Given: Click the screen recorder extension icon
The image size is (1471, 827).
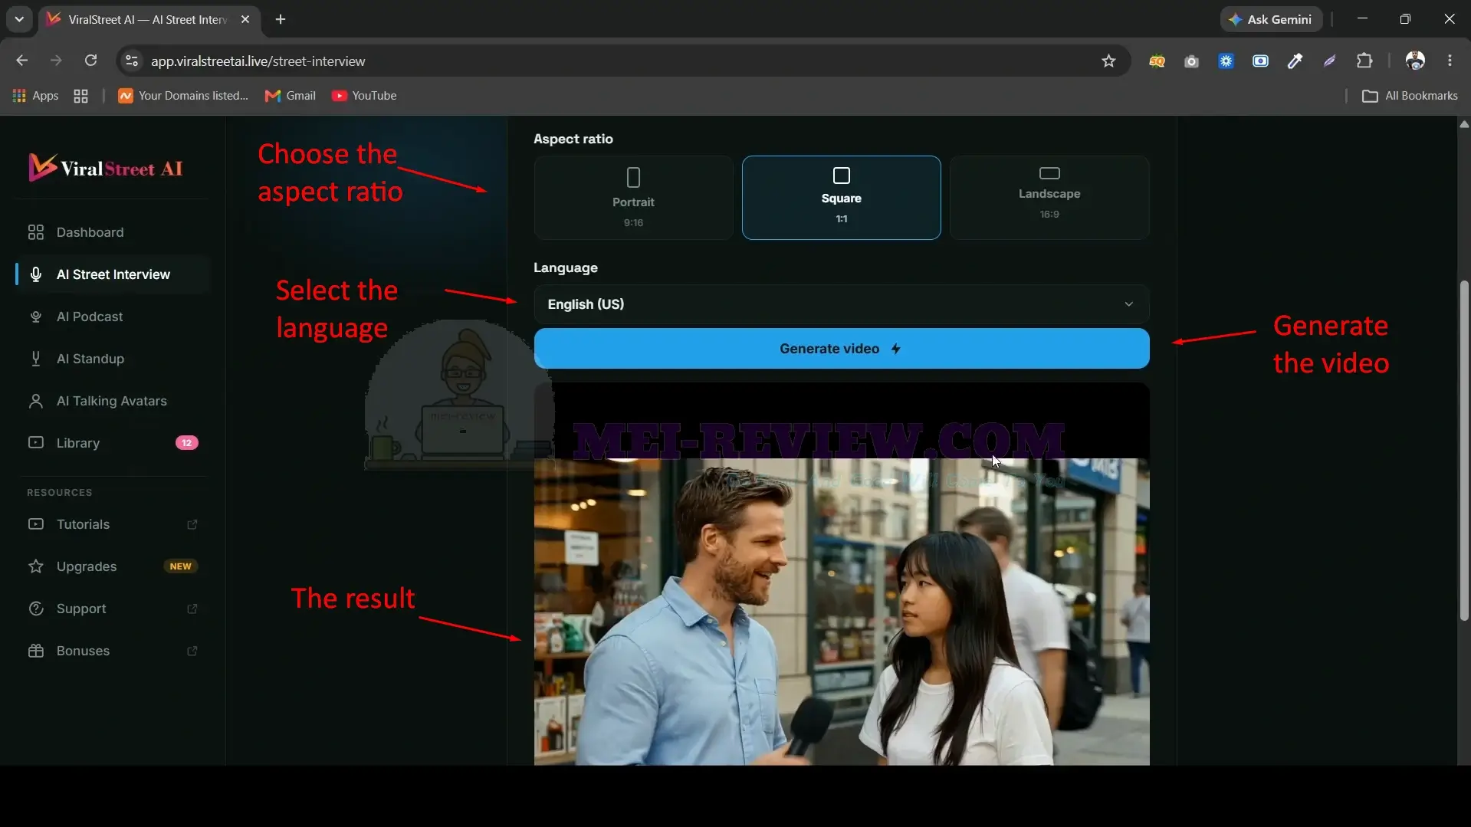Looking at the screenshot, I should [x=1260, y=61].
